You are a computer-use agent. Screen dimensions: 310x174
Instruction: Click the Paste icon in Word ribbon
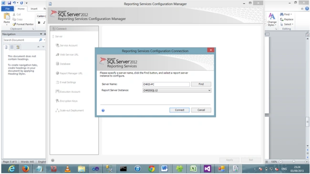pos(7,17)
